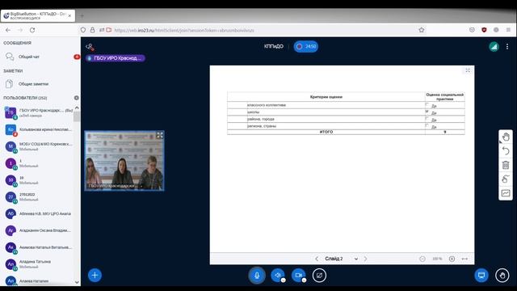Open camera options arrow on webcam button
Image resolution: width=517 pixels, height=291 pixels.
[x=304, y=280]
